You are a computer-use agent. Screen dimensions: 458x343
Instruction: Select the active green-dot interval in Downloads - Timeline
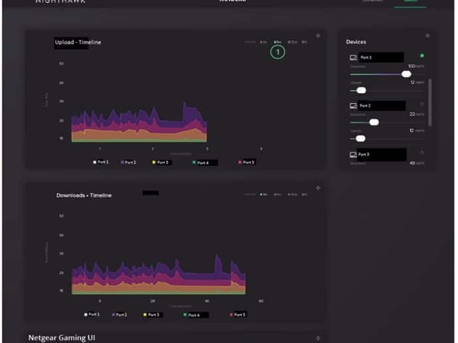[x=263, y=195]
